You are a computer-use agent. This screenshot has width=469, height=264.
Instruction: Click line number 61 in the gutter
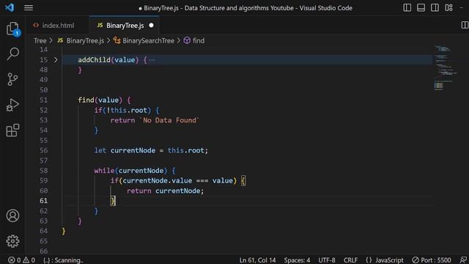pyautogui.click(x=44, y=200)
